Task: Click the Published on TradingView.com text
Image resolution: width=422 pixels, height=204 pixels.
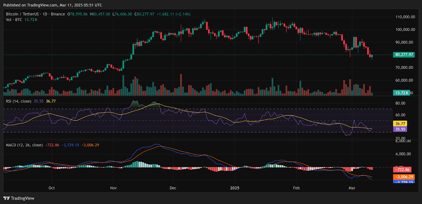Action: coord(52,5)
